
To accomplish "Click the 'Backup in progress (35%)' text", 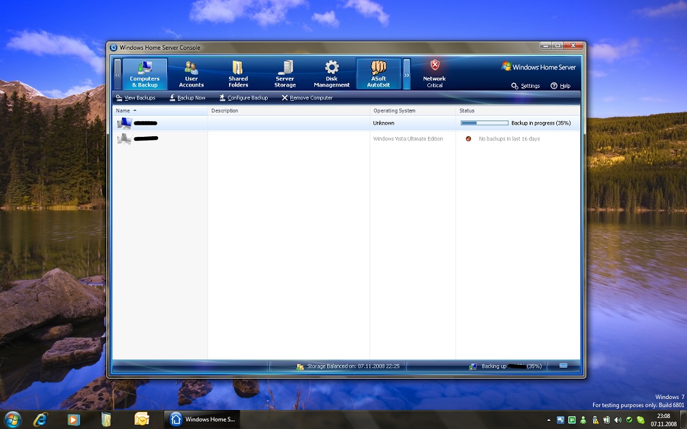I will click(540, 123).
